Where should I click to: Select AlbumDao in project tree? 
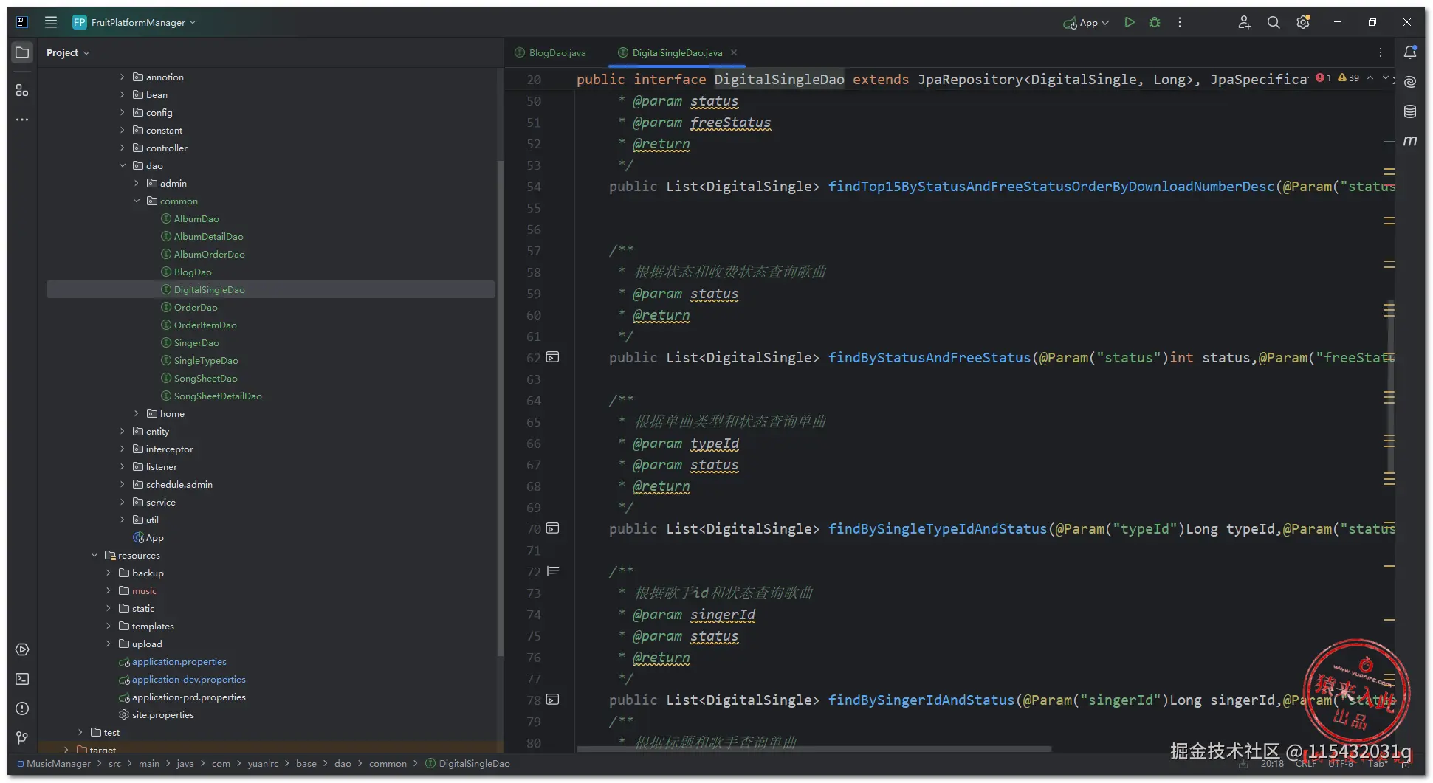point(196,219)
